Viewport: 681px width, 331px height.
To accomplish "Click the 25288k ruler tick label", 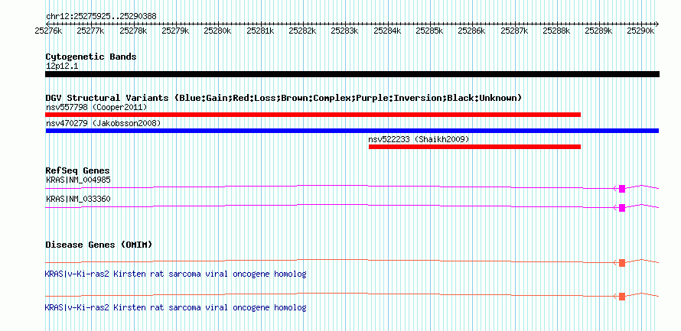I will tap(557, 31).
